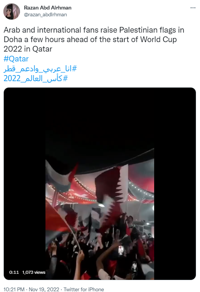Open the Arabic hashtag ending in قطر
200x292 pixels.
(x=40, y=69)
